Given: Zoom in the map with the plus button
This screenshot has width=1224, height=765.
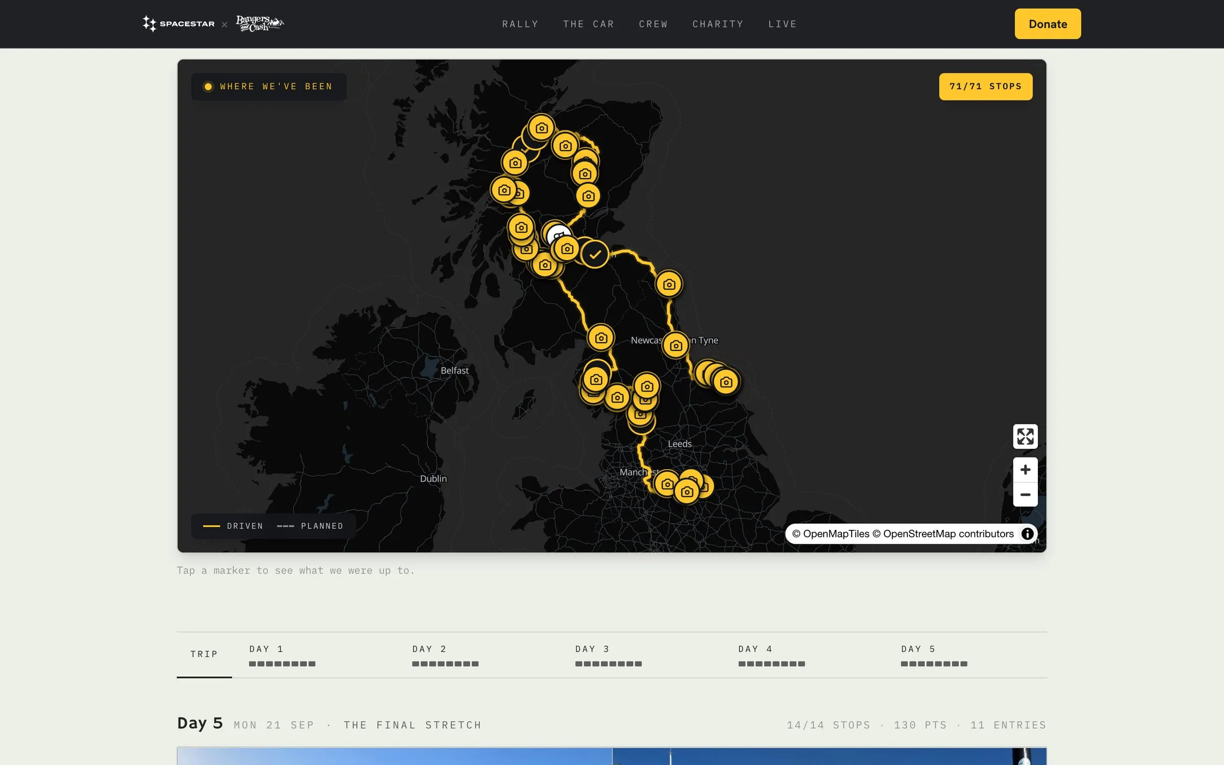Looking at the screenshot, I should coord(1025,470).
